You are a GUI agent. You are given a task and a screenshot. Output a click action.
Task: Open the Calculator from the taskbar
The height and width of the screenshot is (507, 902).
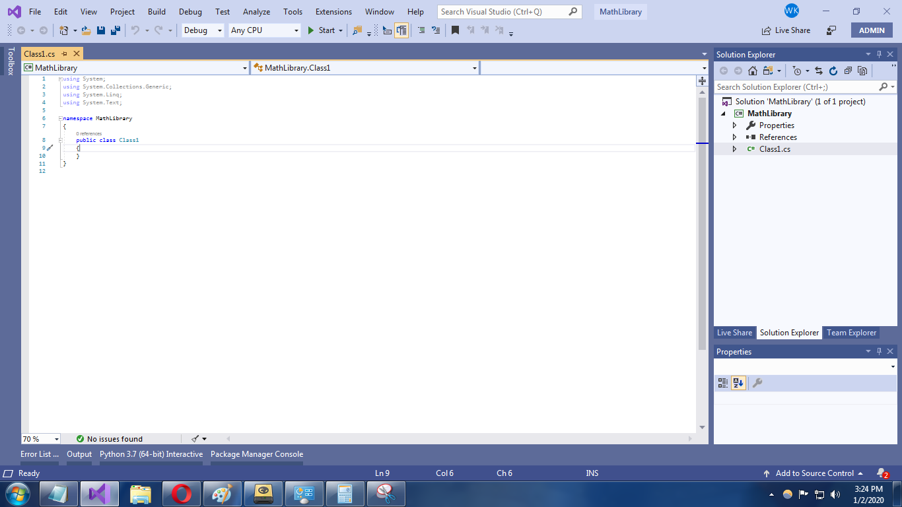345,494
